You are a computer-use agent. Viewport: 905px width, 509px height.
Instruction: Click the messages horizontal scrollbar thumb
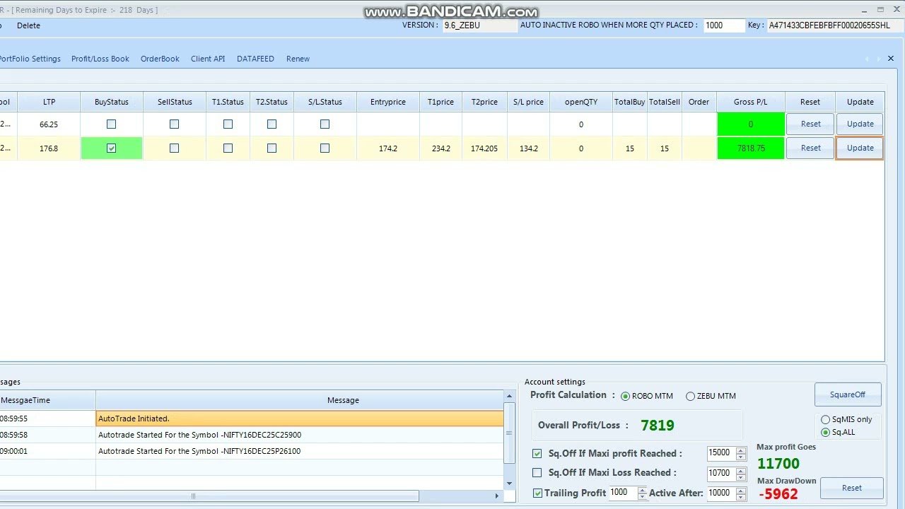click(x=193, y=496)
